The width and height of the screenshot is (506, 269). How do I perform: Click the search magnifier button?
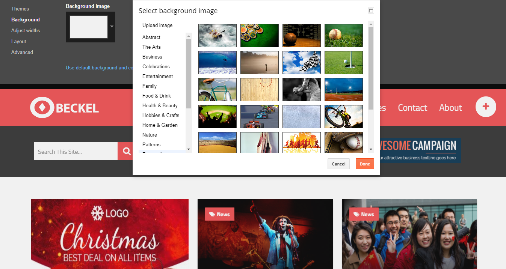127,151
